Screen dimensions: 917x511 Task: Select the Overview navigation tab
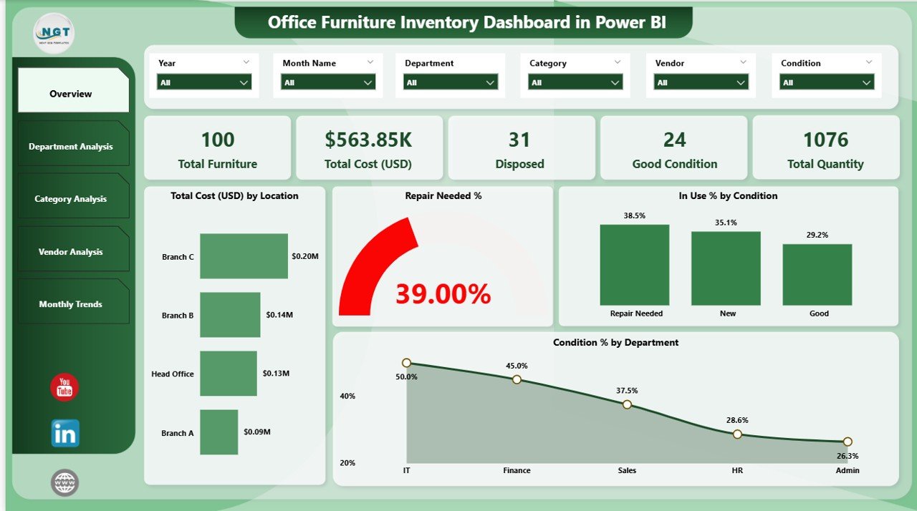[71, 94]
